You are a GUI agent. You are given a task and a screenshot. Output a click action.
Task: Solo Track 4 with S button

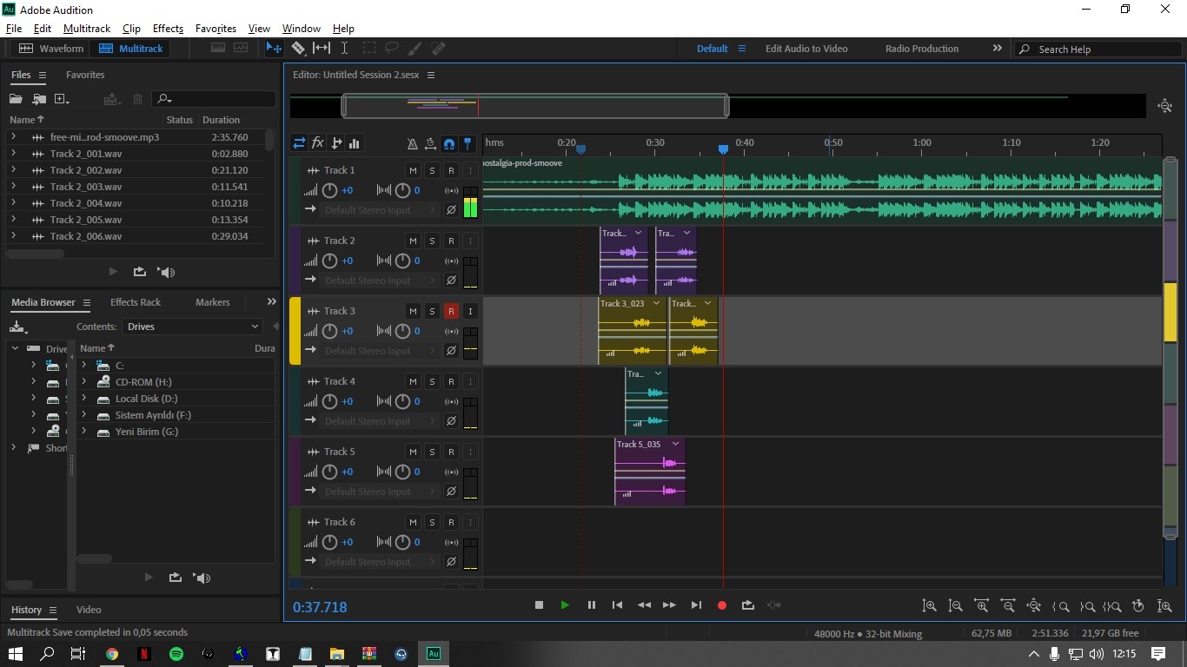coord(432,381)
